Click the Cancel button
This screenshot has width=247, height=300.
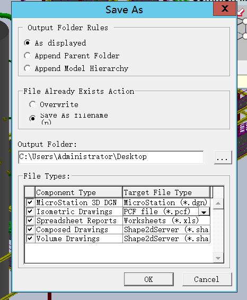(207, 279)
